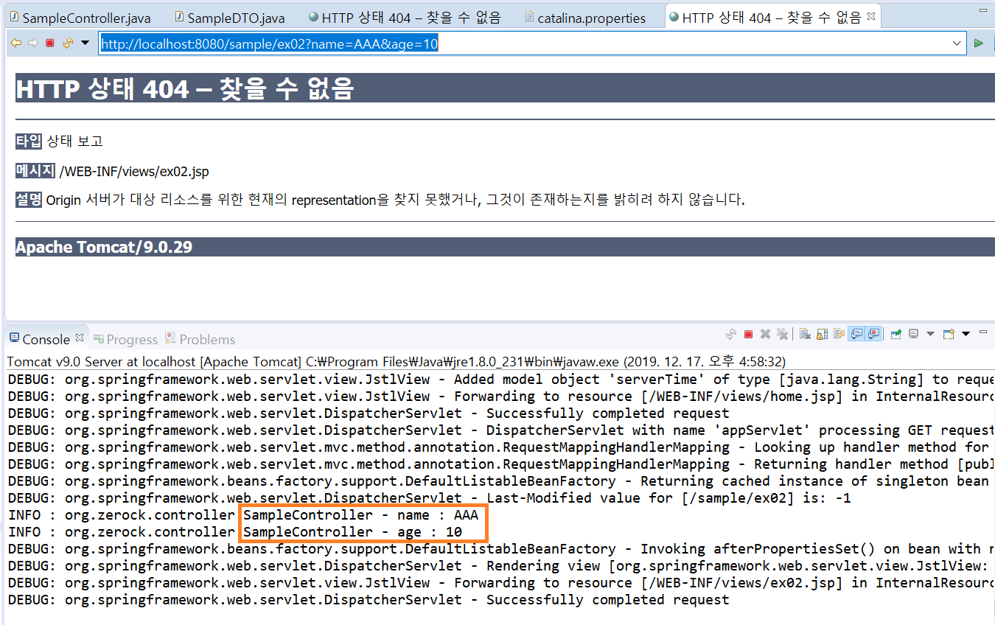The width and height of the screenshot is (995, 625).
Task: Refresh the browser page
Action: (68, 43)
